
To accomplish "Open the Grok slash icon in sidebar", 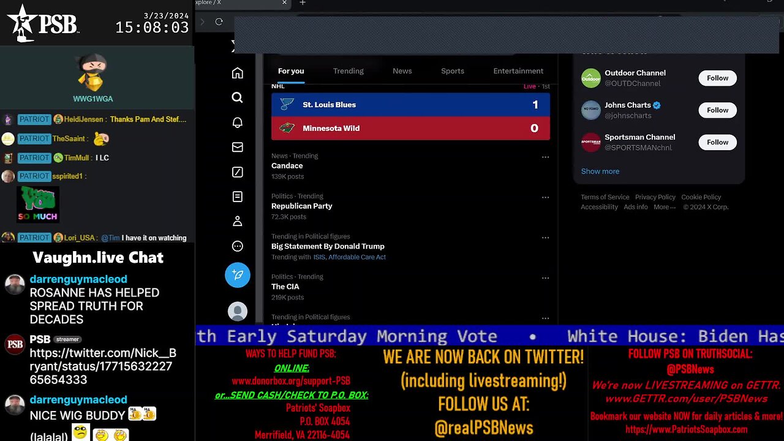I will [238, 172].
